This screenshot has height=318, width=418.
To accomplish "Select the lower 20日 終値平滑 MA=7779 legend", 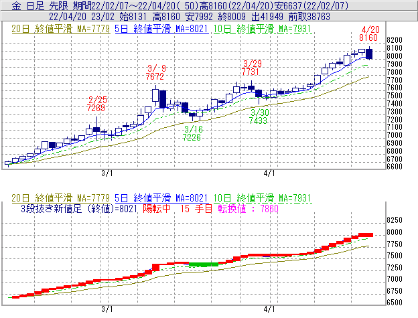I will (60, 198).
